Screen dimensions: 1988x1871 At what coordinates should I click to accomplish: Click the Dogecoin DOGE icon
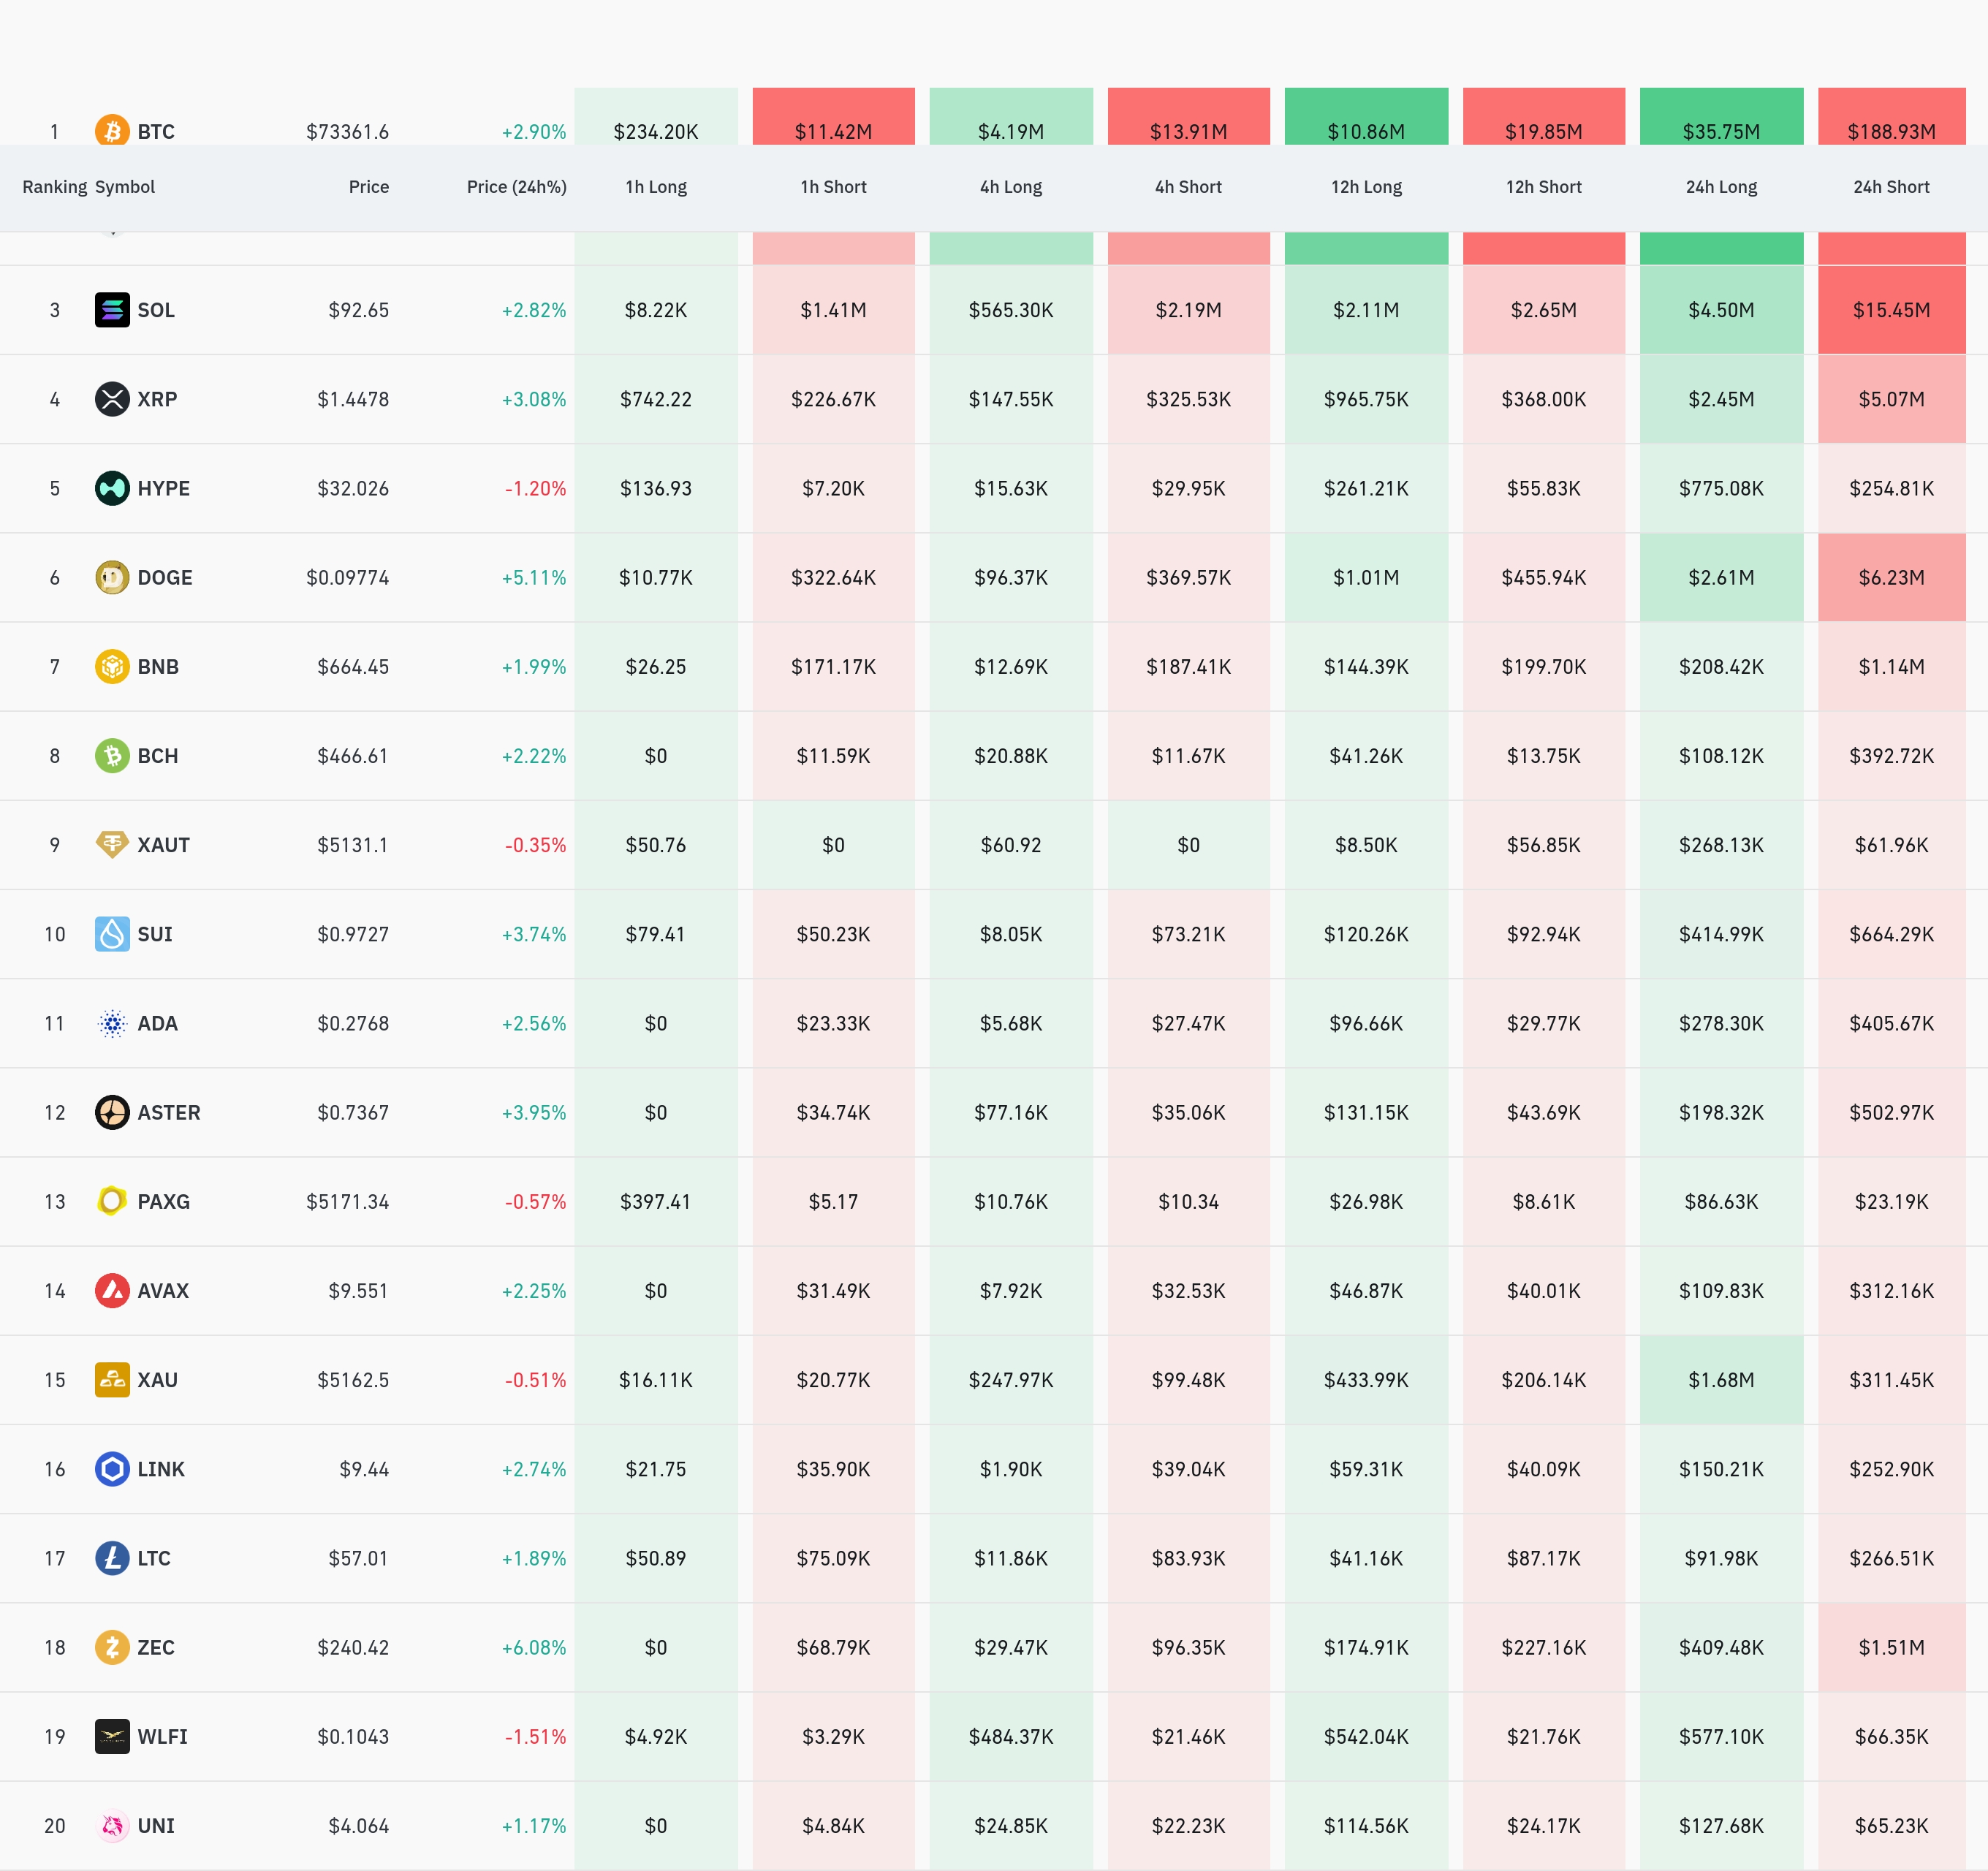click(112, 578)
